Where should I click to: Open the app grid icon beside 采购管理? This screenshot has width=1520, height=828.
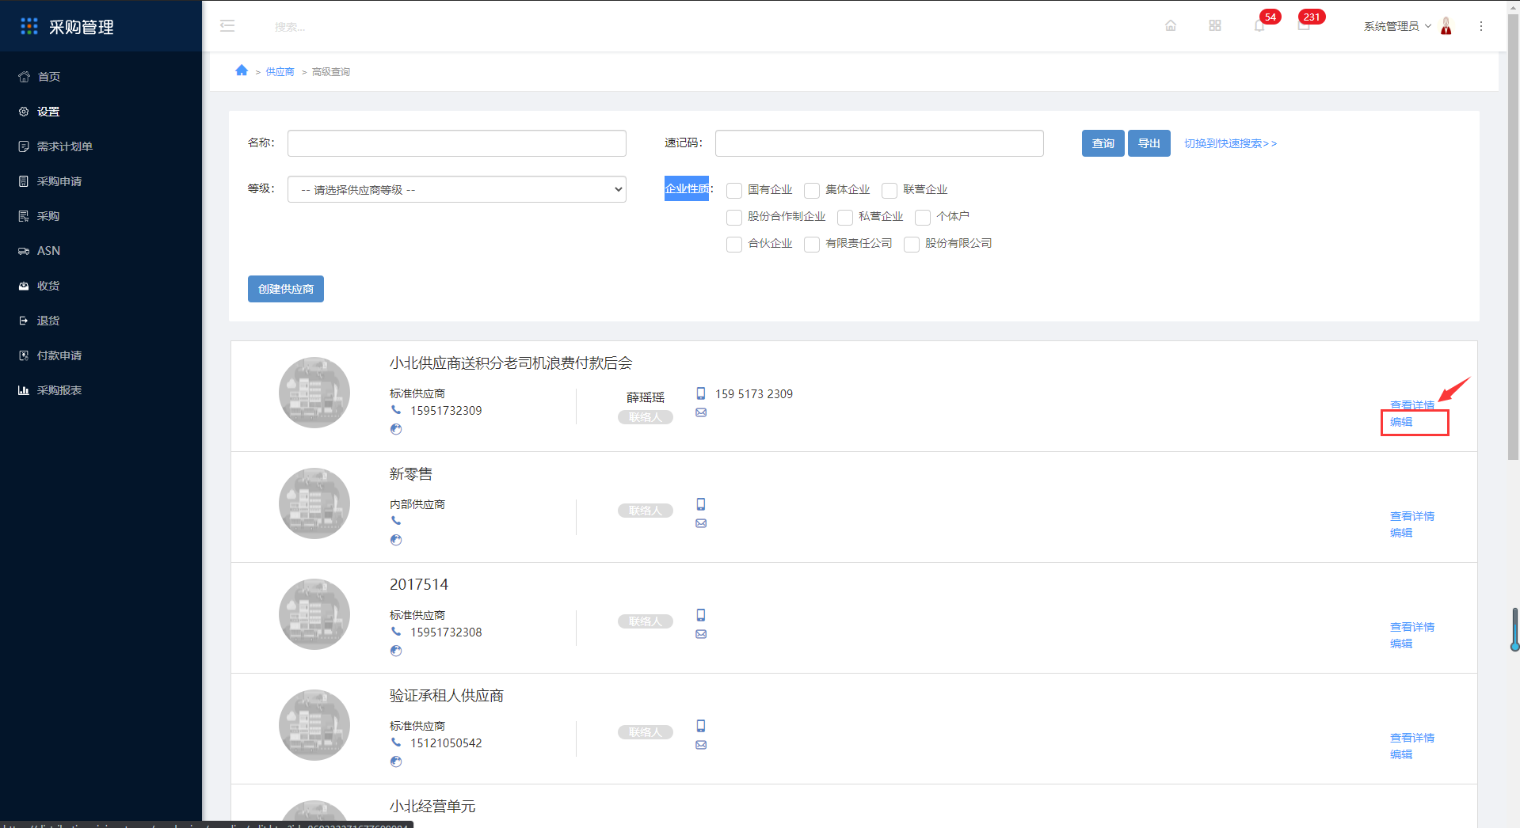coord(29,26)
